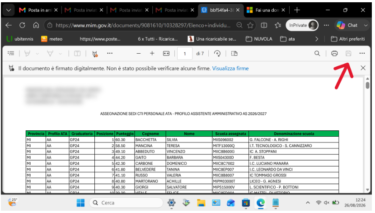The width and height of the screenshot is (375, 213).
Task: Select the BACCHETTA surname cell
Action: (x=150, y=140)
